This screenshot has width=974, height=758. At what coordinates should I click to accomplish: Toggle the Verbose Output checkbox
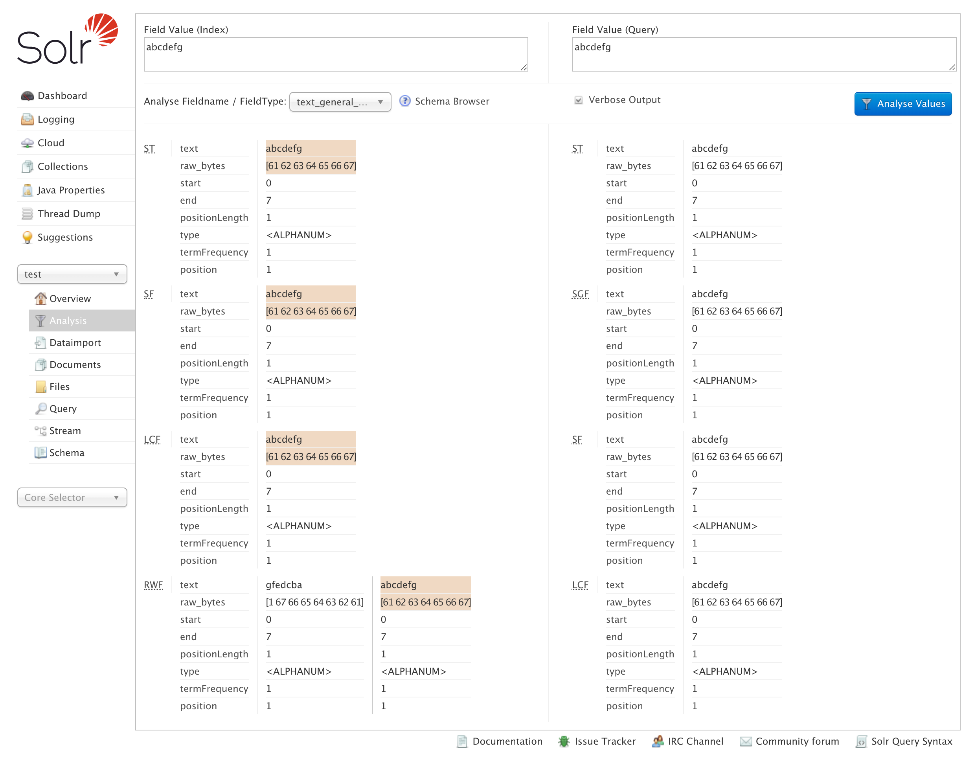point(579,100)
